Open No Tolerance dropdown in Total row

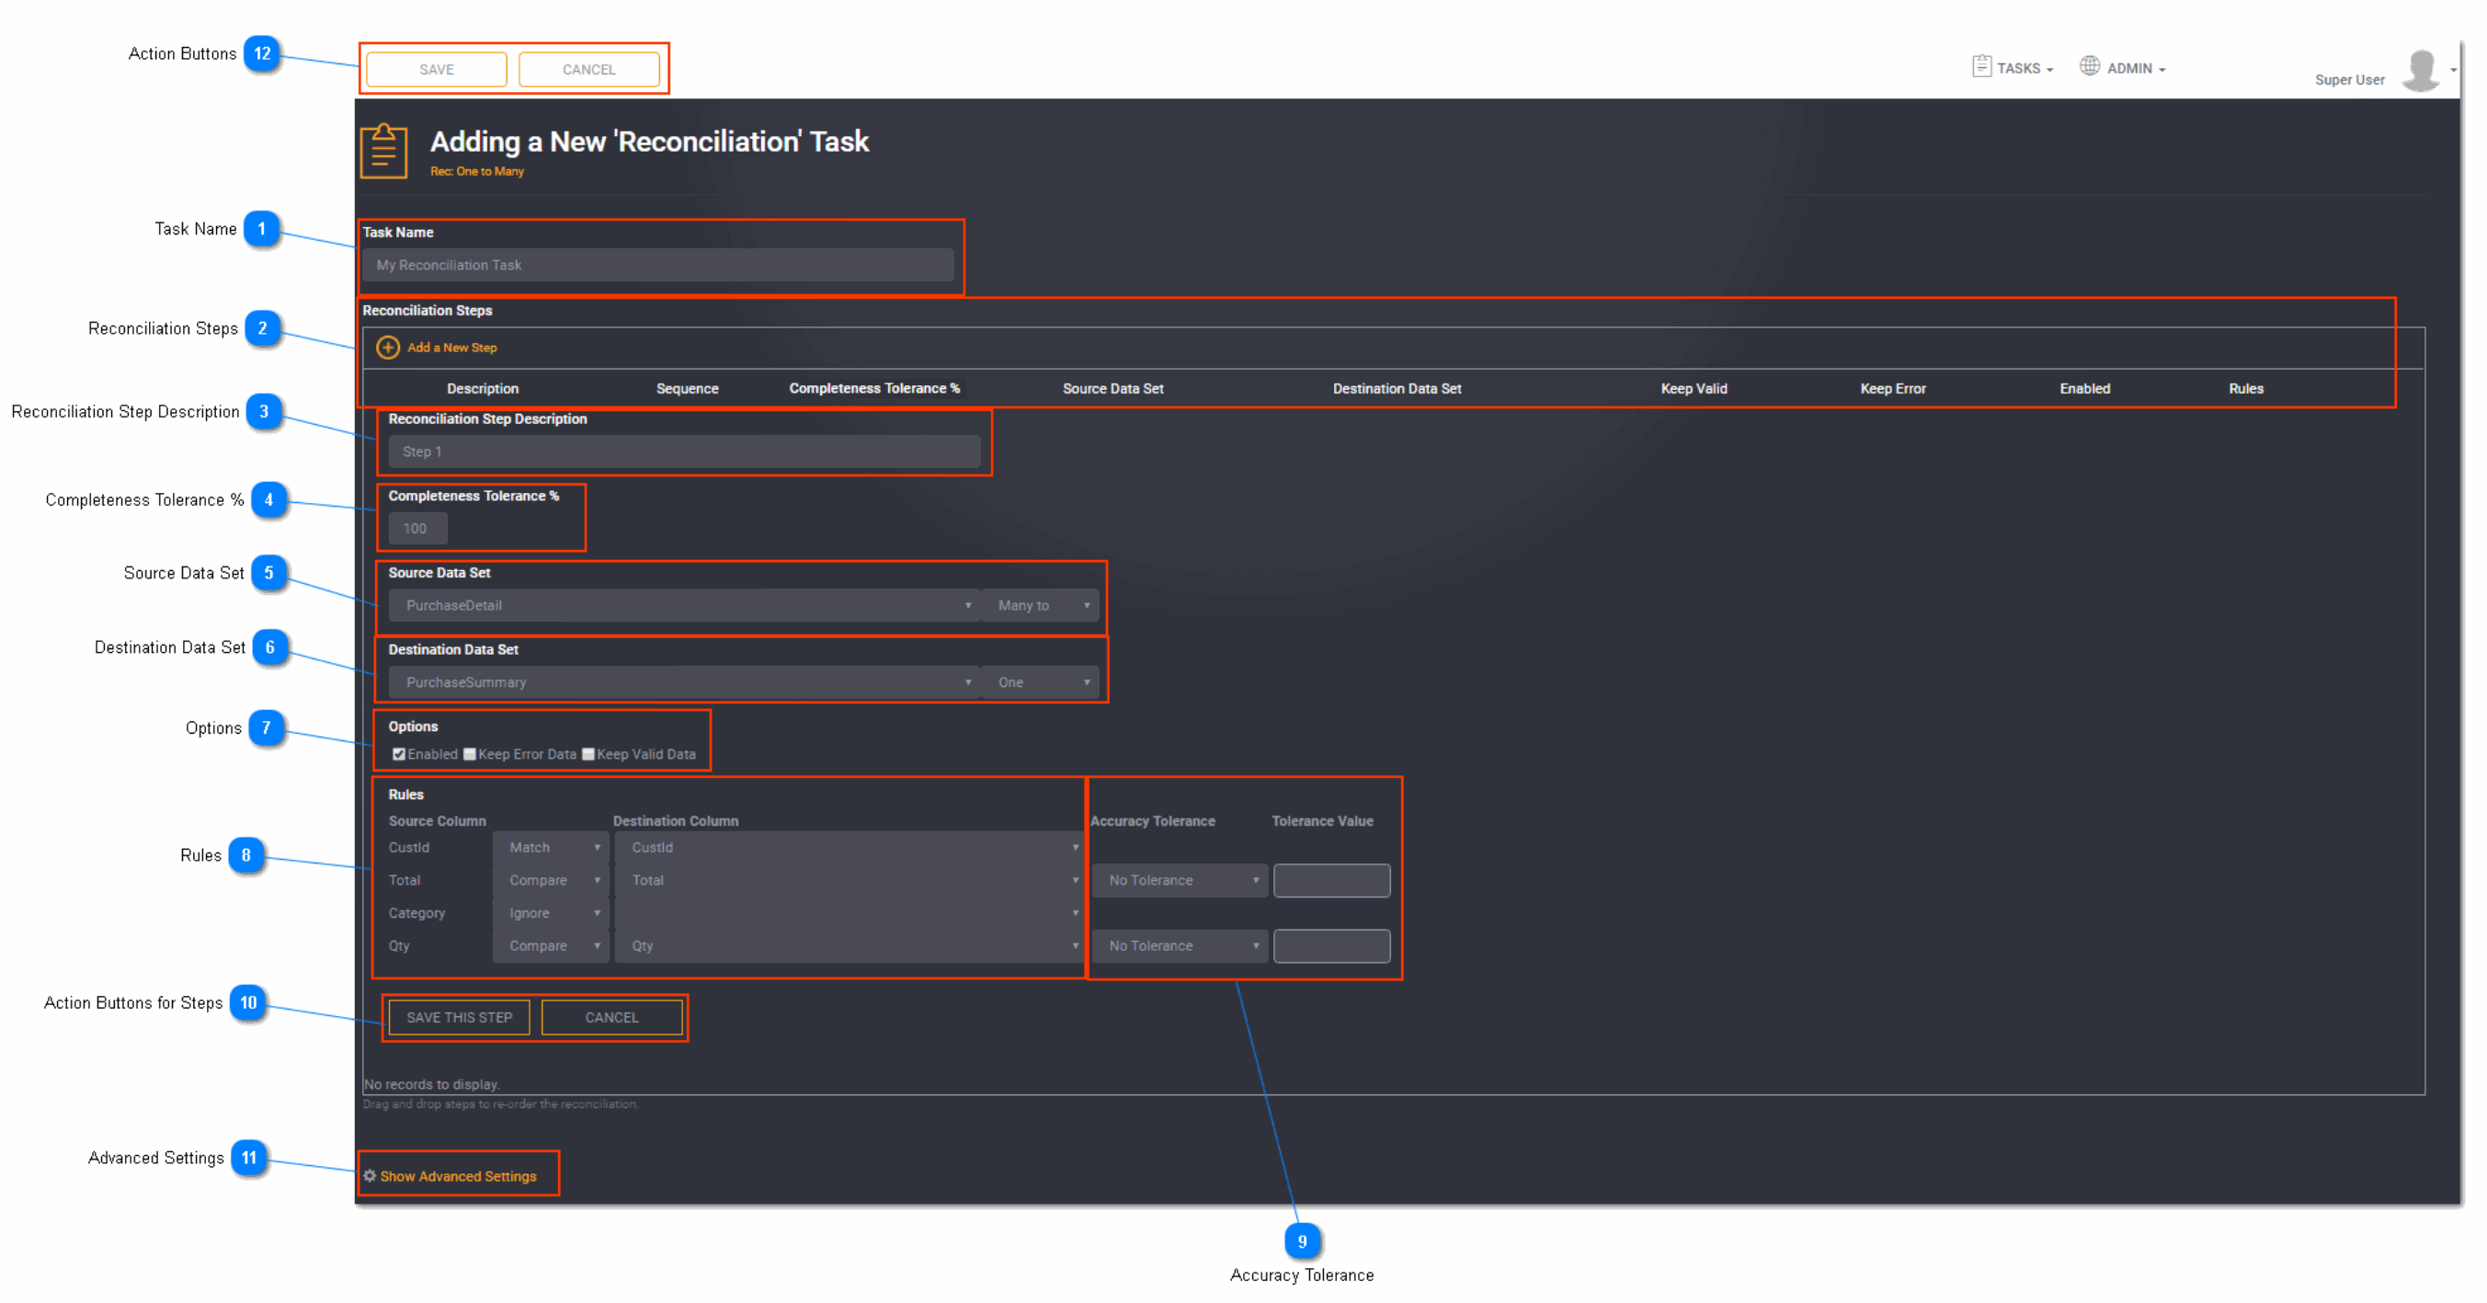(1180, 881)
